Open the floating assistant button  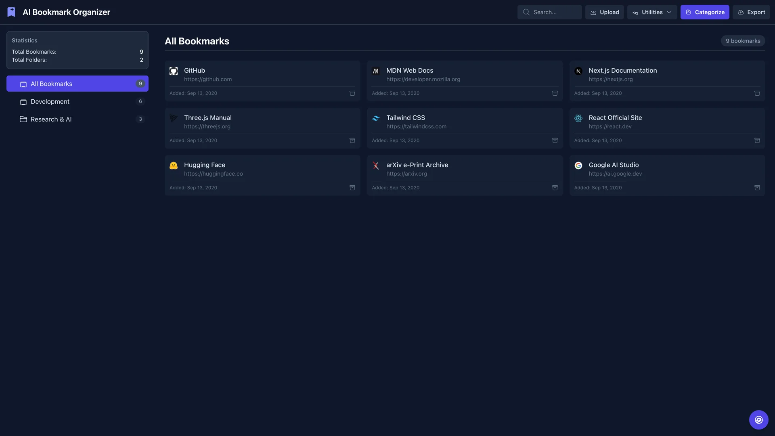759,420
